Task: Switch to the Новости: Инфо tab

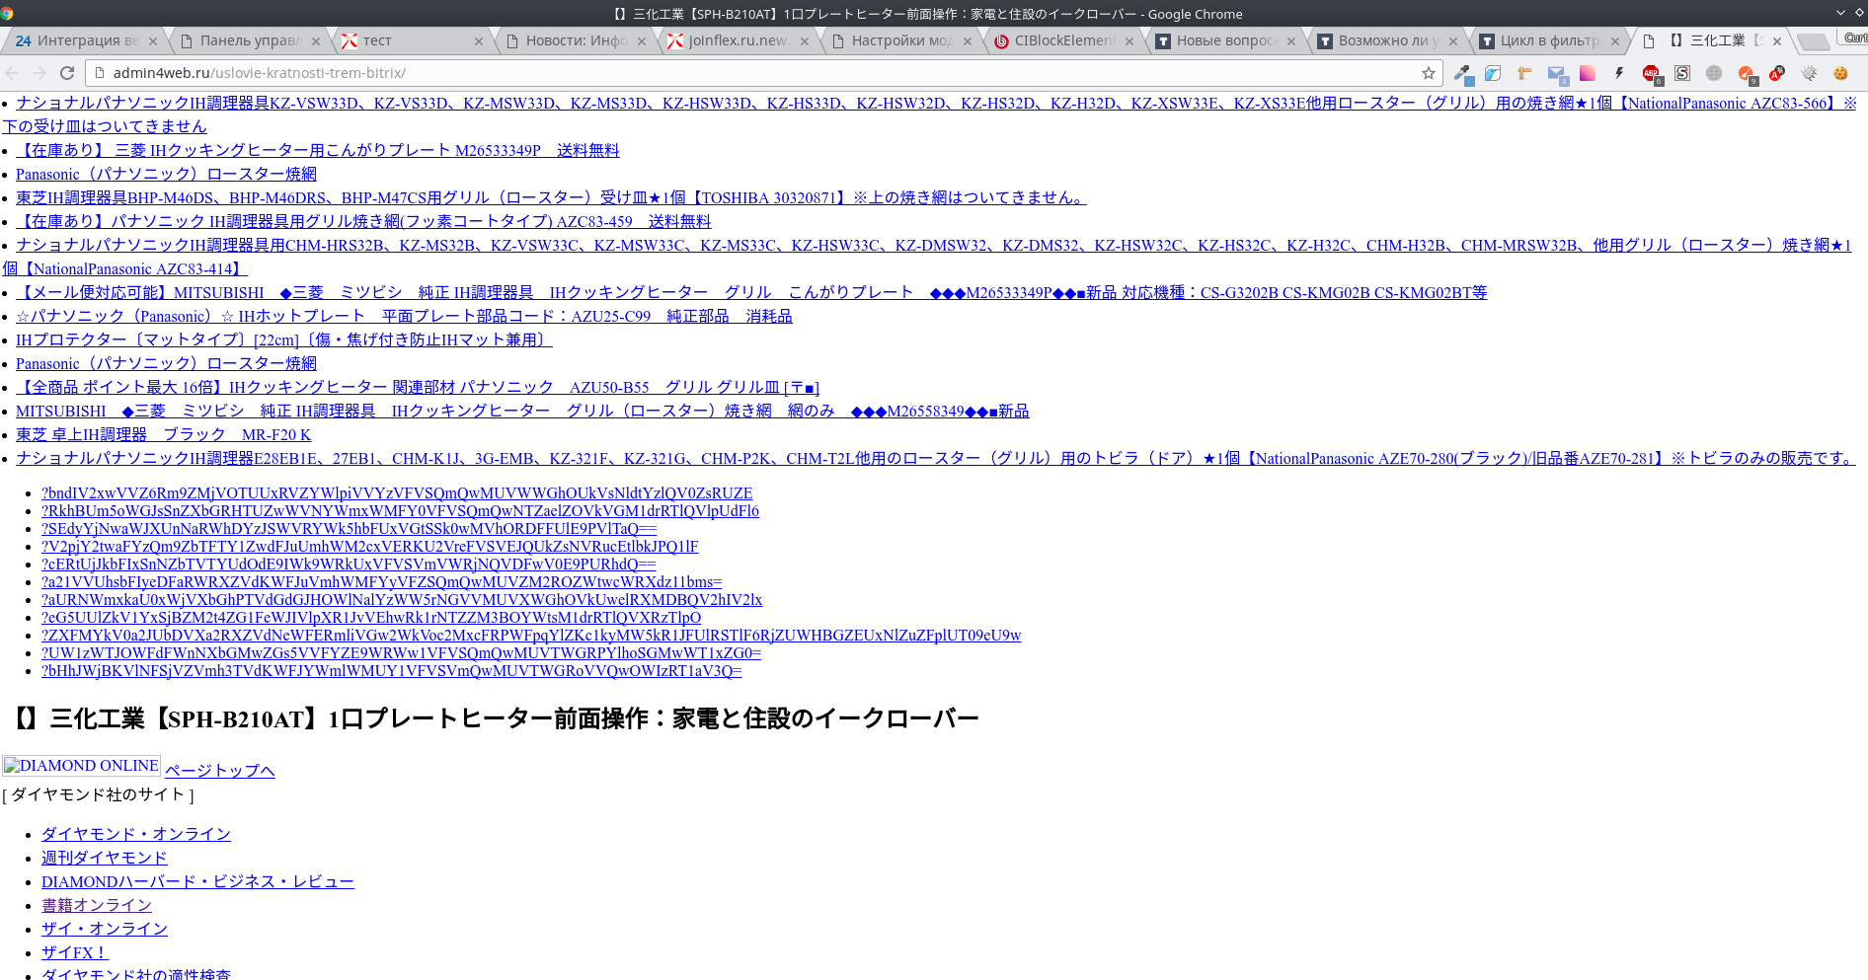Action: [x=576, y=40]
